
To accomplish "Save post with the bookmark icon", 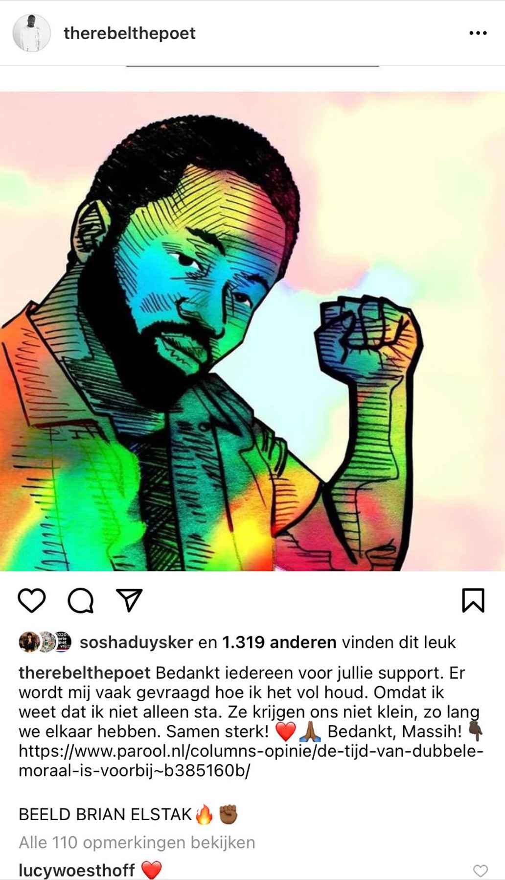I will (473, 600).
